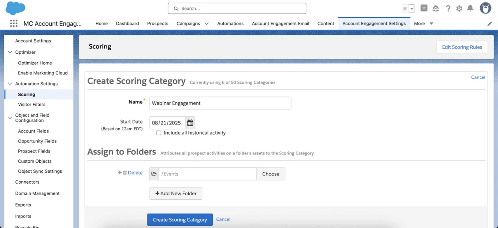
Task: Click the folder icon beside /Events
Action: click(154, 174)
